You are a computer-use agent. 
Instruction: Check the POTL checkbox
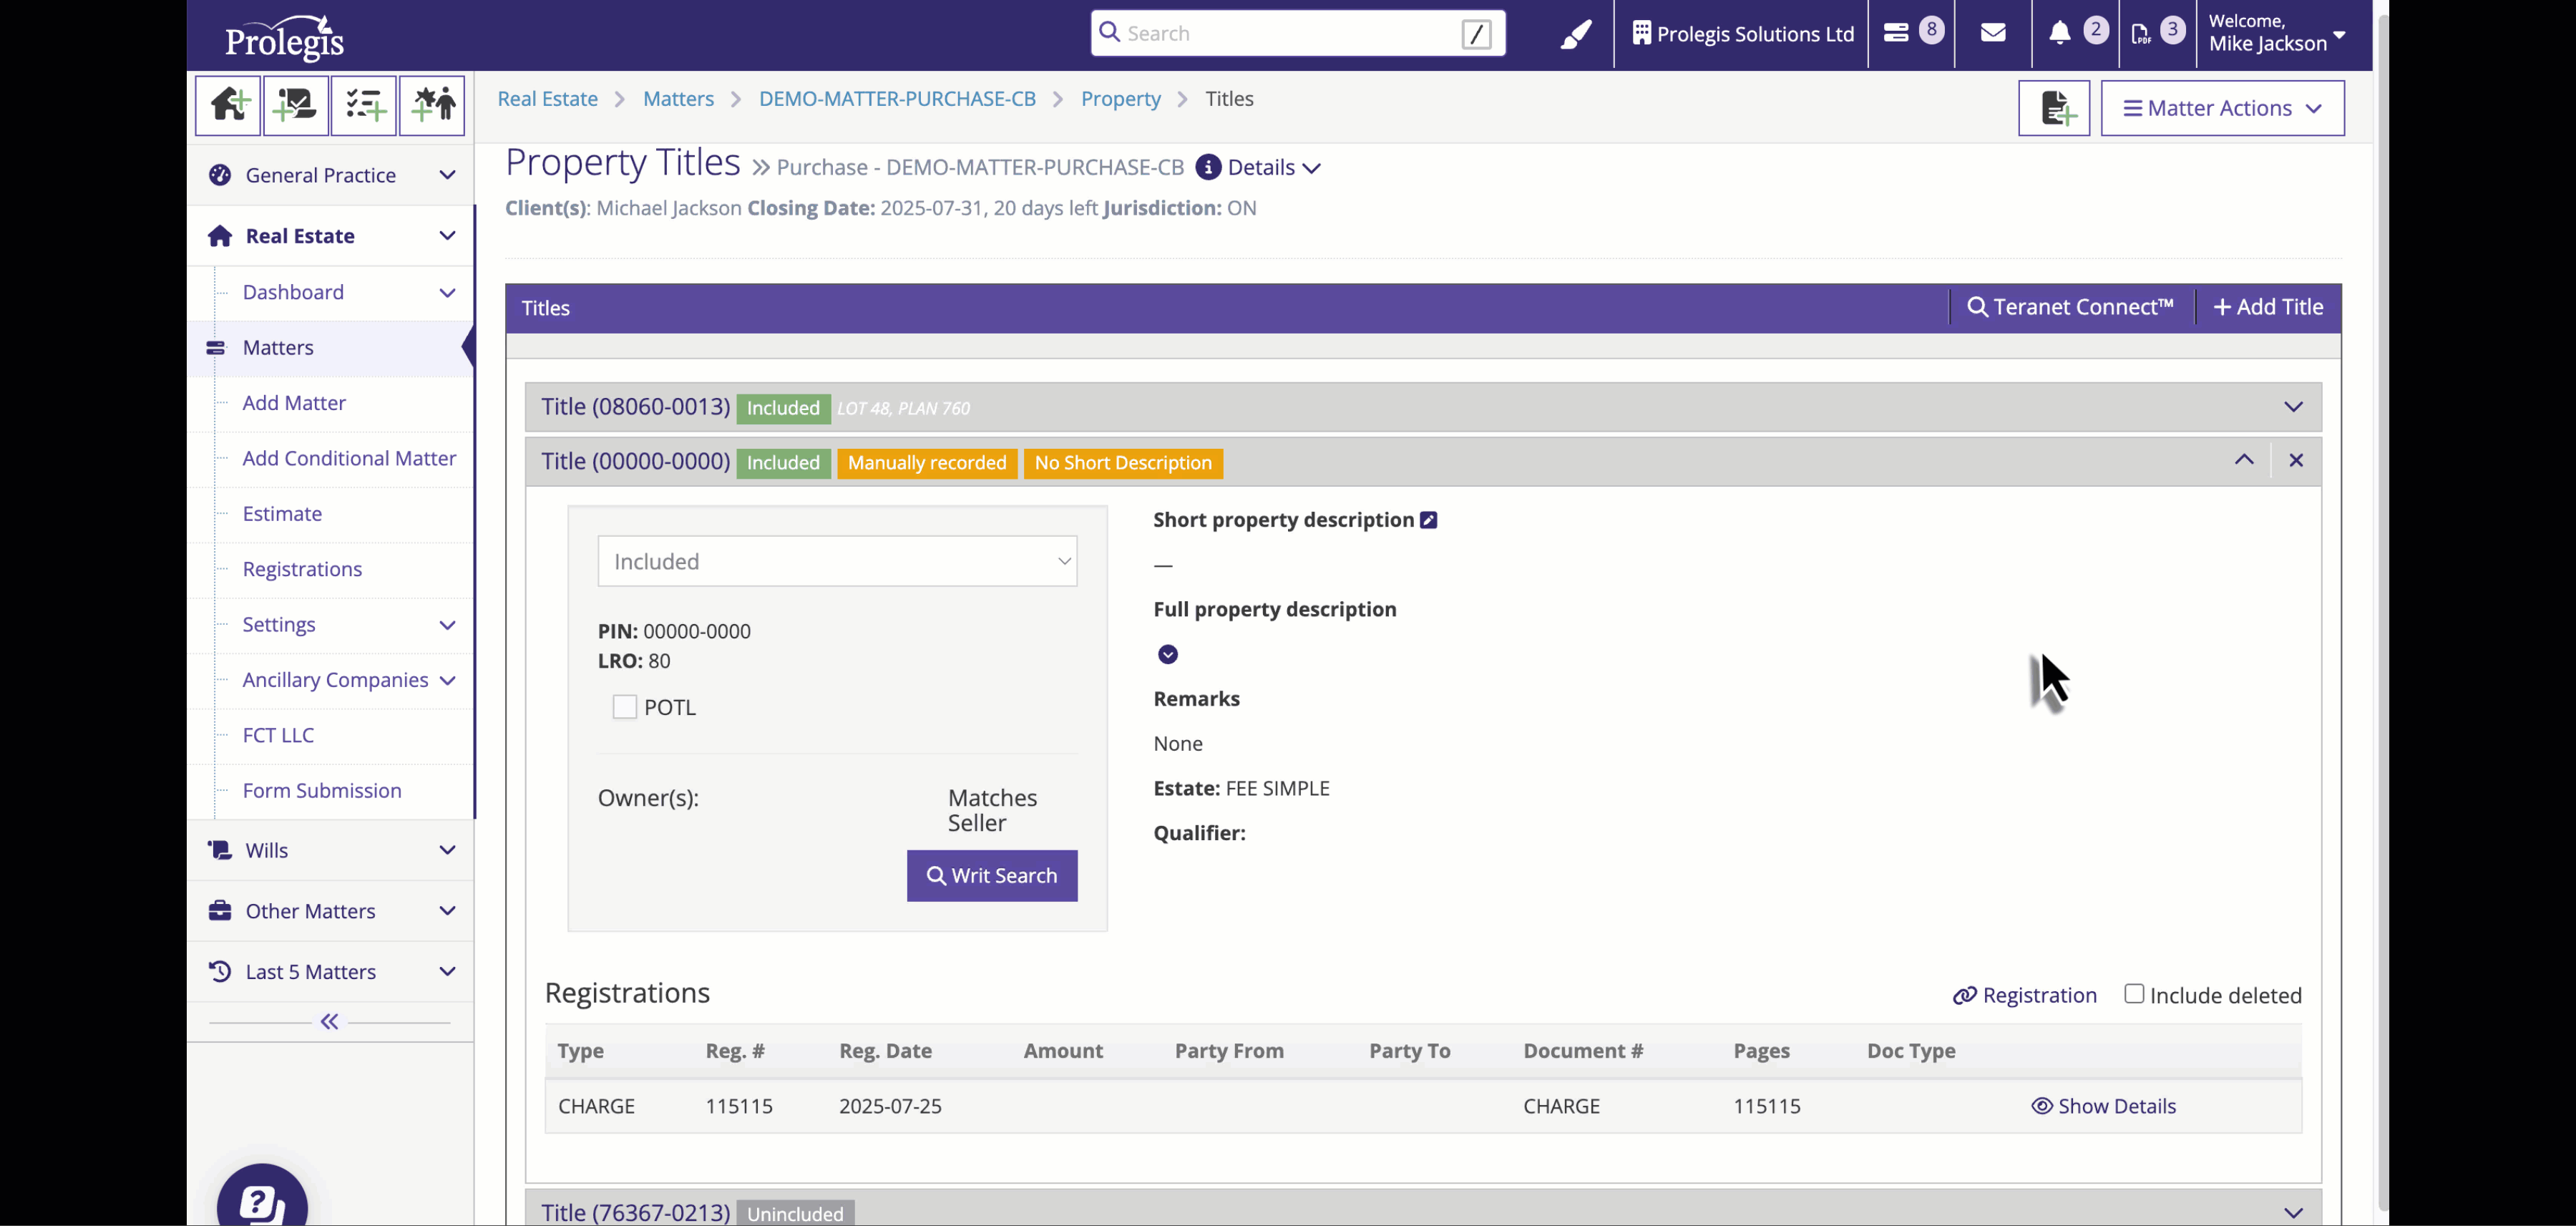coord(625,707)
